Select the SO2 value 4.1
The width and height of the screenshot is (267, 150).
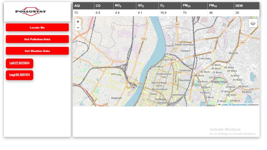click(147, 13)
